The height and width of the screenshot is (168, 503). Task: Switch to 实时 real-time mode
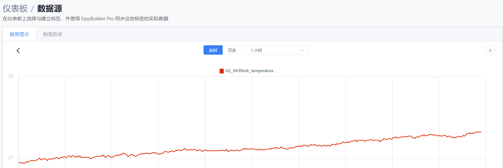point(213,50)
